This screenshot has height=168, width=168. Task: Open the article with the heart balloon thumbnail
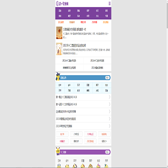[59, 33]
